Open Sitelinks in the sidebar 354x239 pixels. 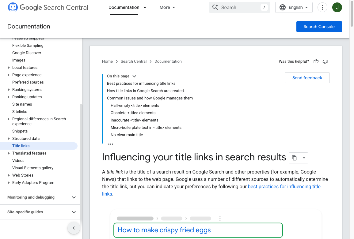coord(20,112)
